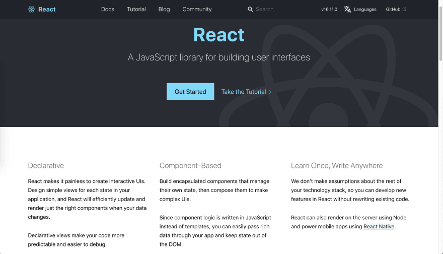This screenshot has width=443, height=254.
Task: Click the Languages translate icon
Action: [347, 10]
